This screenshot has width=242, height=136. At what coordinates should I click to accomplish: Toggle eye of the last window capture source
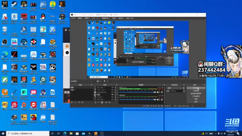coord(112,99)
